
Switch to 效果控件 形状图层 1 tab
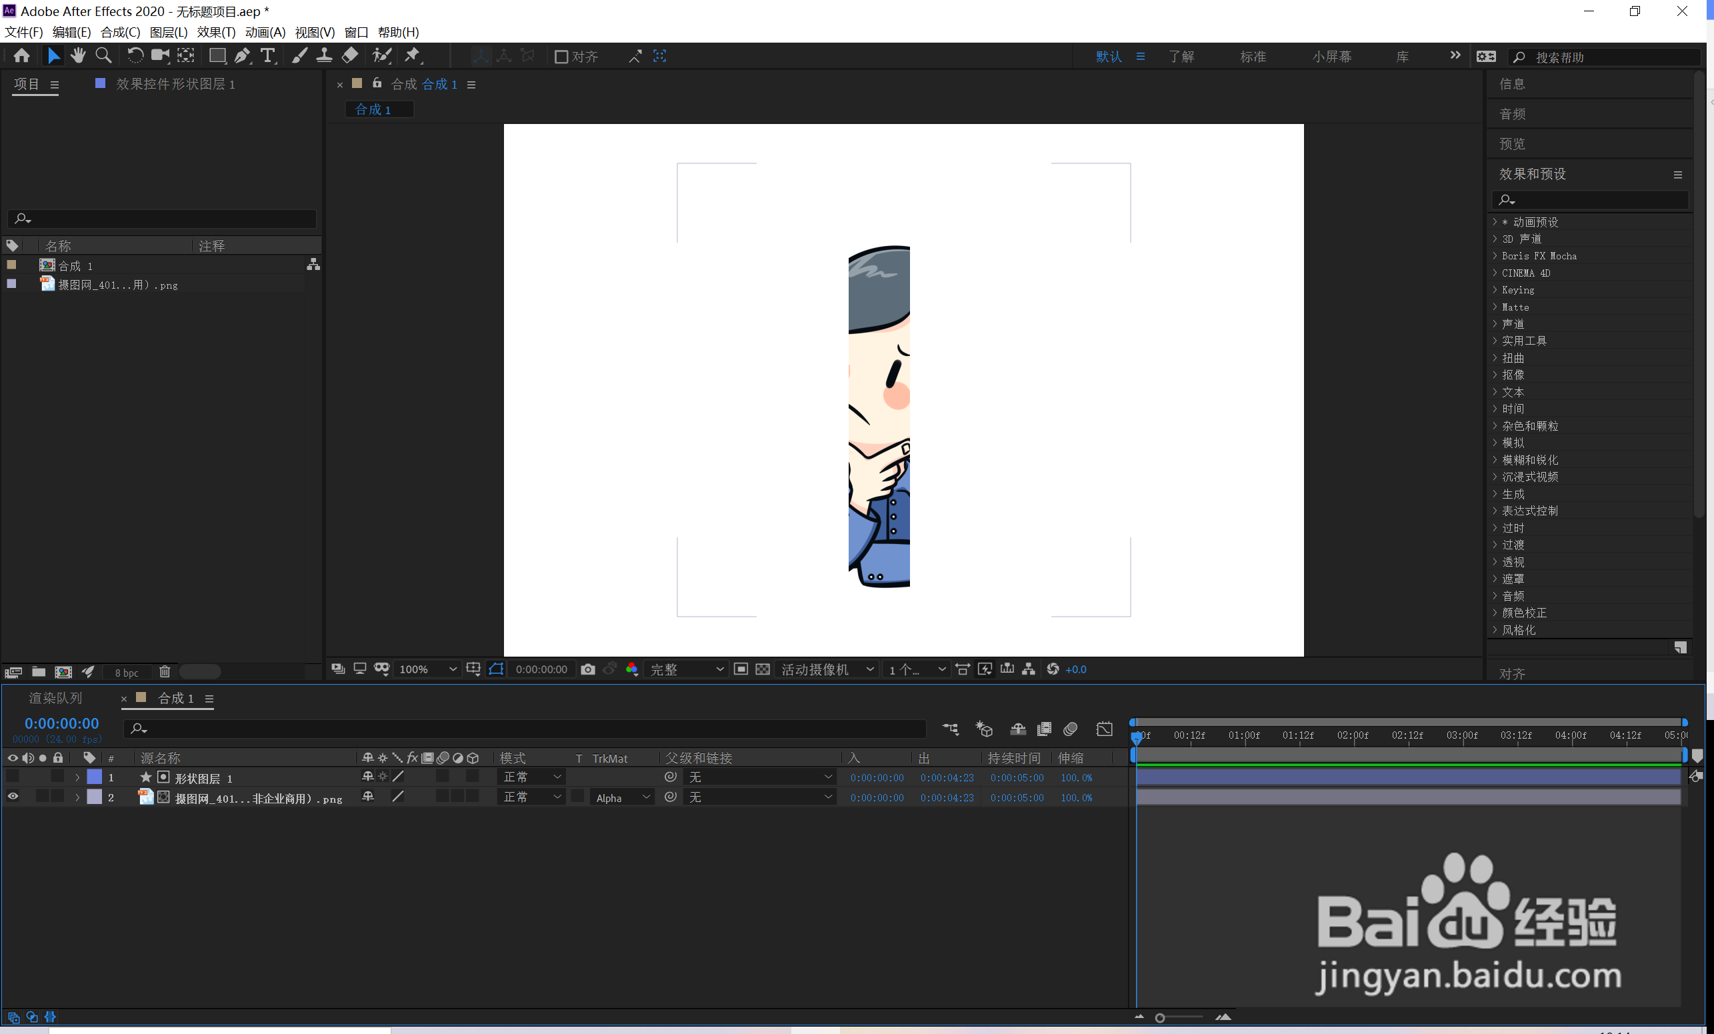pos(175,83)
